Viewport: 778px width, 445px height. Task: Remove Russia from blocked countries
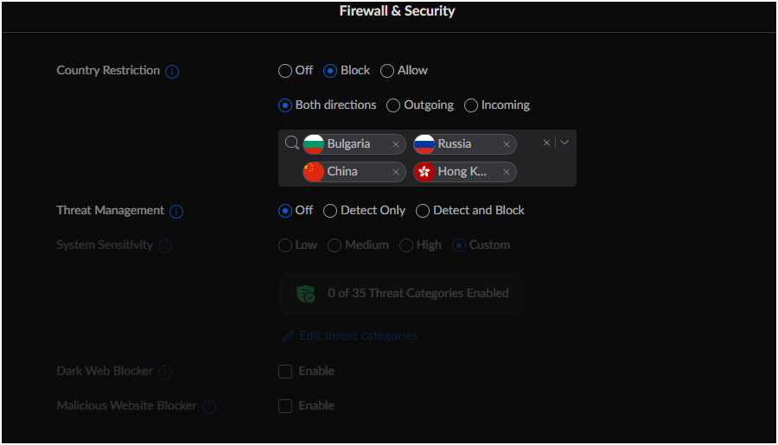507,144
